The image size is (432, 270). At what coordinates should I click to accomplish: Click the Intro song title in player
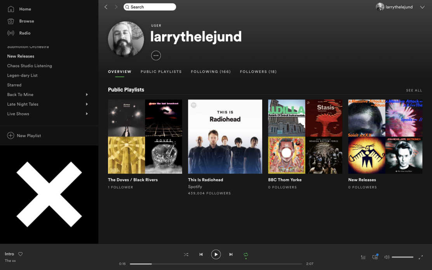9,254
